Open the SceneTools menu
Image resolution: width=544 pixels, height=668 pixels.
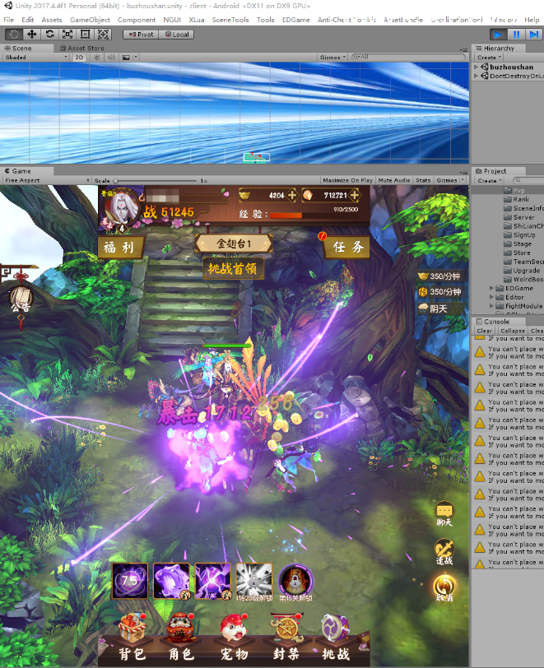click(x=230, y=20)
